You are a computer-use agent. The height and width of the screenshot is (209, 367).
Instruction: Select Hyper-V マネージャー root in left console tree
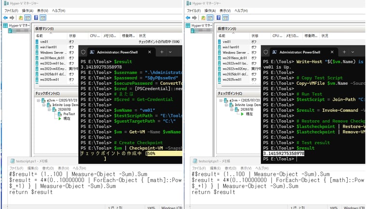click(x=16, y=26)
